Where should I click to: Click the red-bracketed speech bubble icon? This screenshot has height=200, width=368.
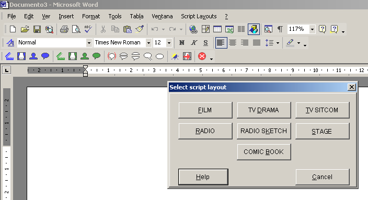pos(112,56)
